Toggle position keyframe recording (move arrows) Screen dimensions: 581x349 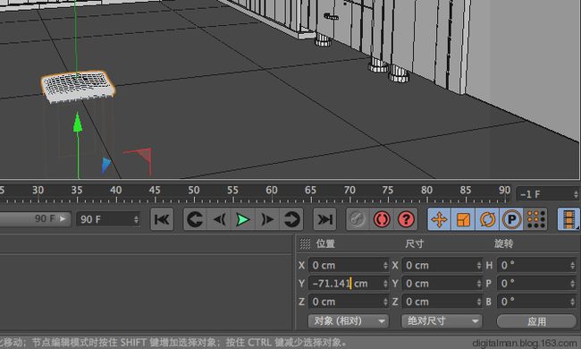[x=440, y=219]
